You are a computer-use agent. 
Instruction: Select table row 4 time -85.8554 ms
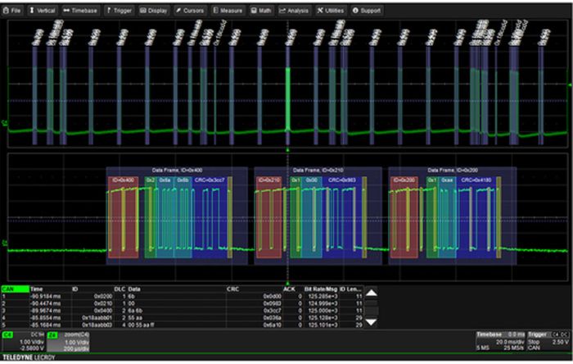point(46,318)
